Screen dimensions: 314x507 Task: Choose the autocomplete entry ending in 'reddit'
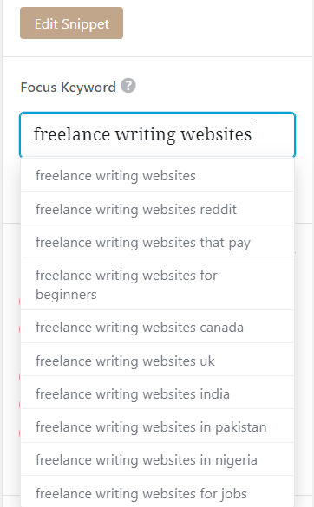coord(158,209)
